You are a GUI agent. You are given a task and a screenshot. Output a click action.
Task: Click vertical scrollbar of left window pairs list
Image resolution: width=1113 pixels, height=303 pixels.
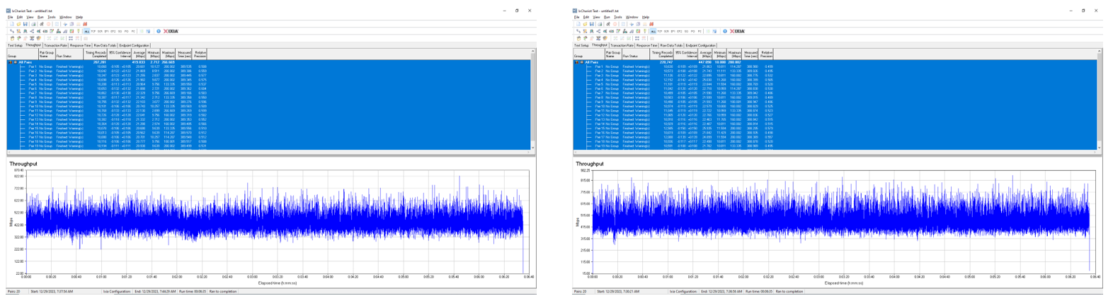[532, 100]
